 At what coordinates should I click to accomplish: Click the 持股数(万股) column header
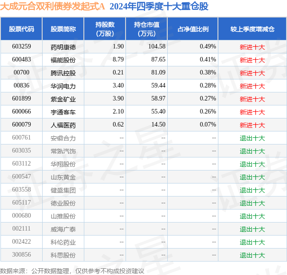click(x=104, y=29)
